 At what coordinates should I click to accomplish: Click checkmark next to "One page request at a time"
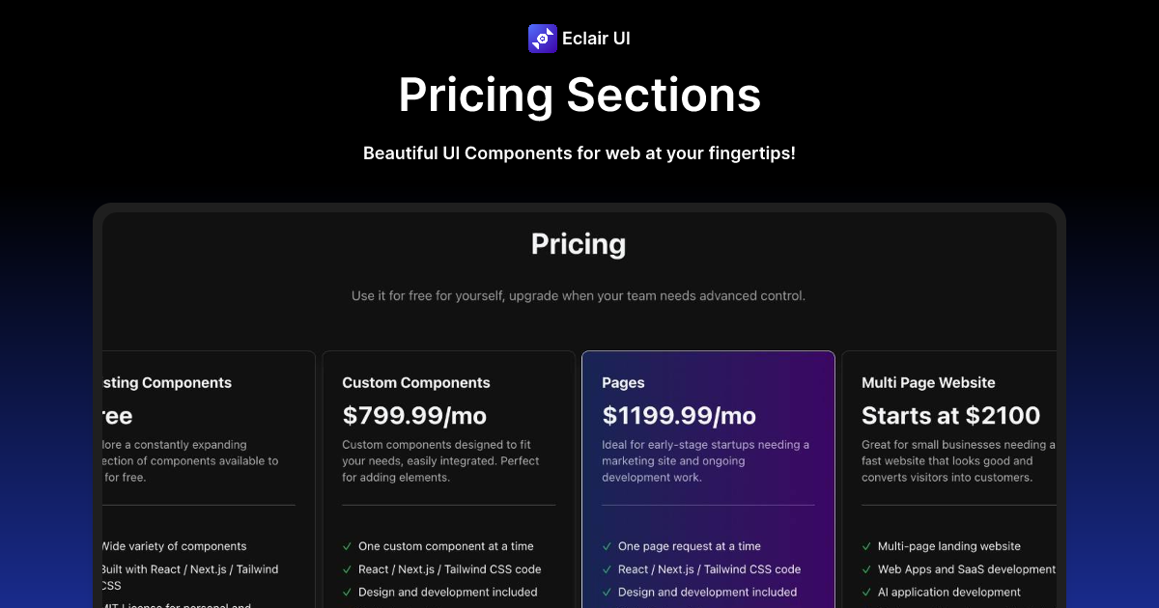pos(607,546)
